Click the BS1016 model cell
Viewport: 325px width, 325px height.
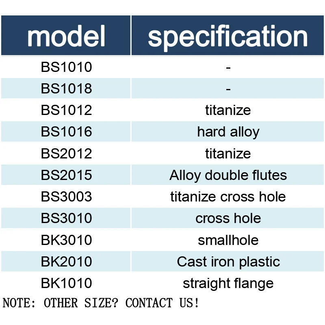pos(66,132)
